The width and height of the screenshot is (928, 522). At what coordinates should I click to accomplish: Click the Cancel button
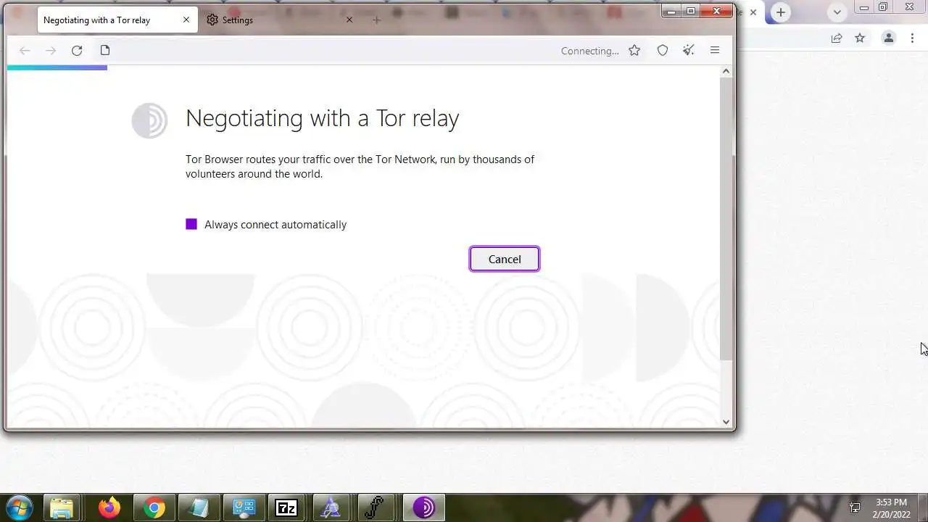(505, 259)
